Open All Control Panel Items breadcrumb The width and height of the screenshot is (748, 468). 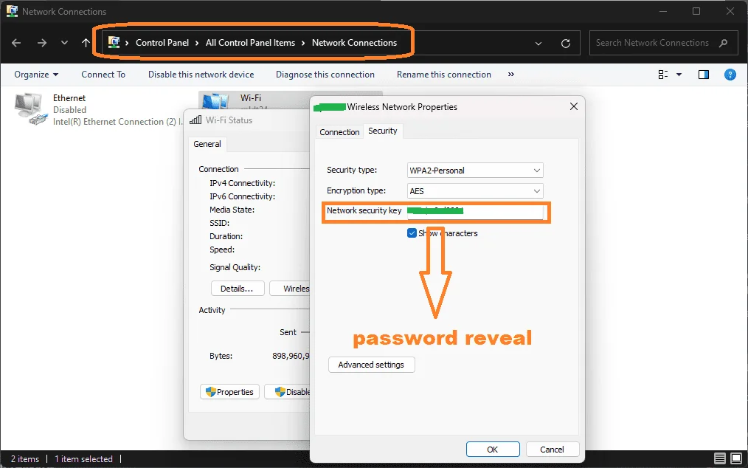pyautogui.click(x=251, y=43)
